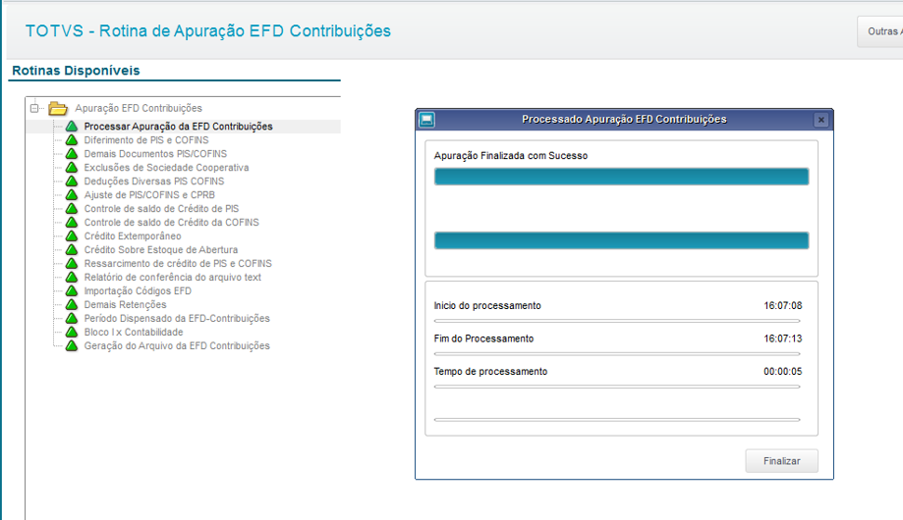
Task: Click the upper completed progress bar
Action: click(x=621, y=177)
